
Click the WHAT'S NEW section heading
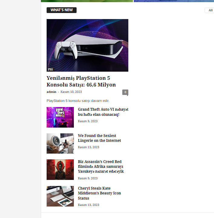[61, 10]
